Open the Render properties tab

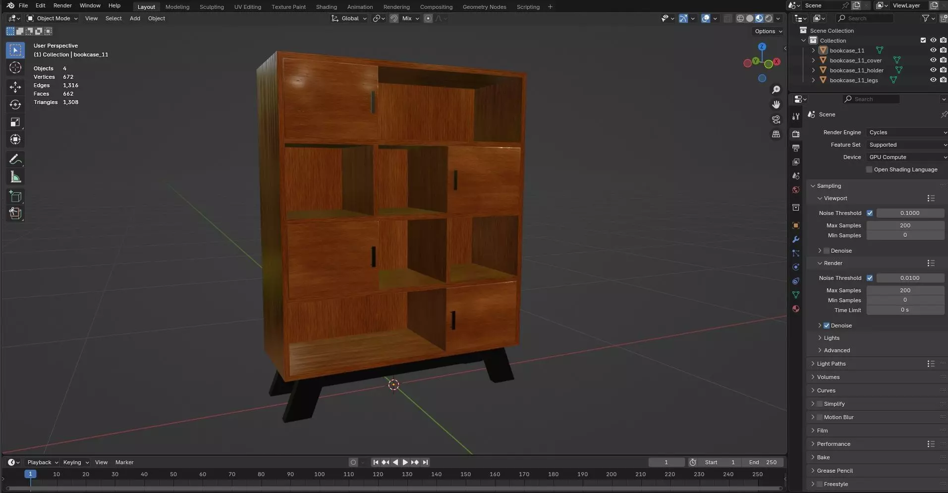pyautogui.click(x=796, y=134)
